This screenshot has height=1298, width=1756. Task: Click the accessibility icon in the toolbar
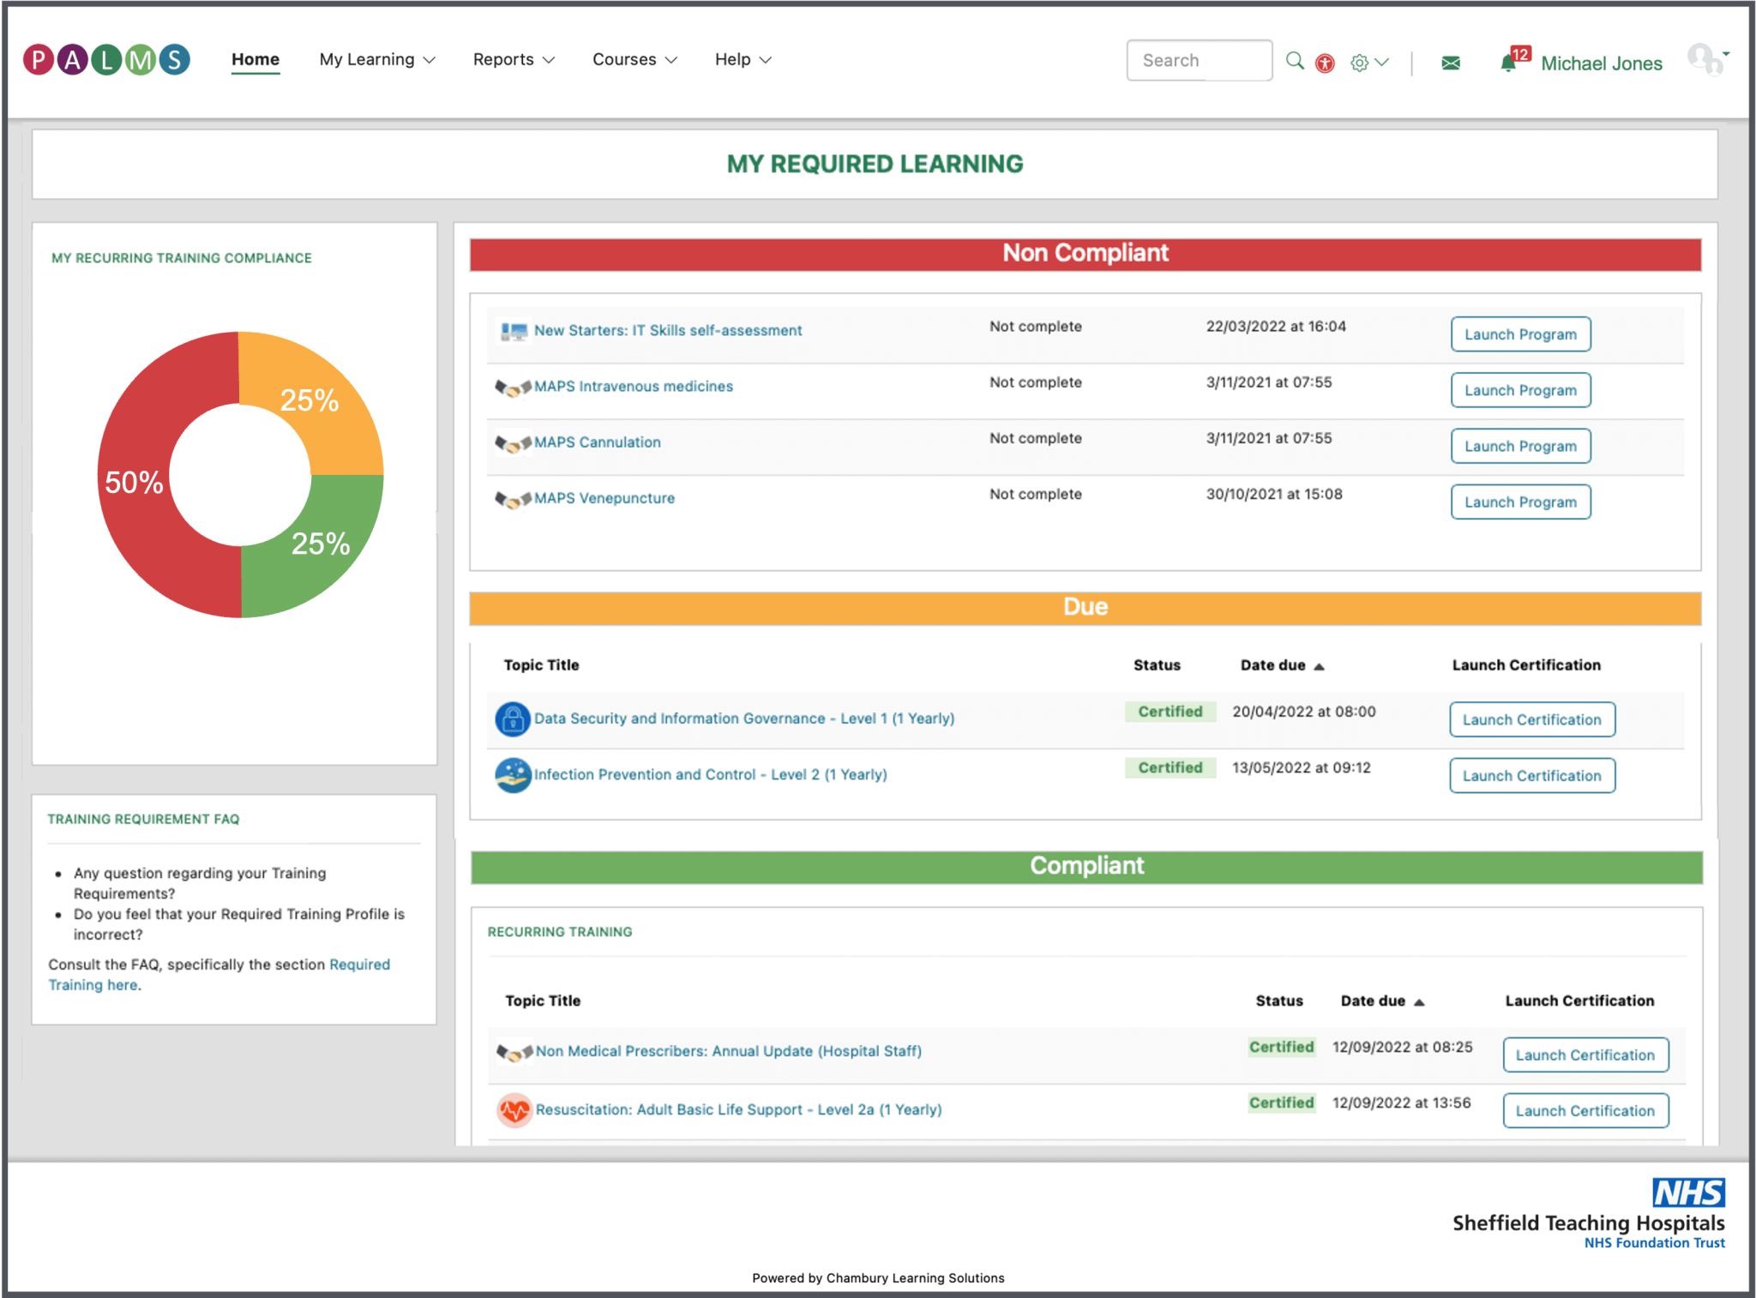(x=1325, y=63)
